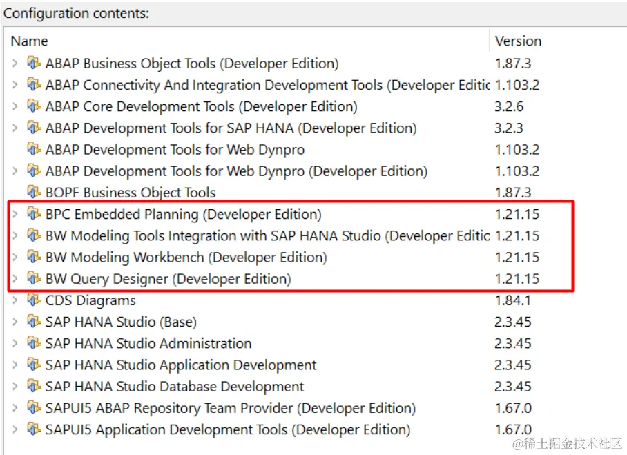The width and height of the screenshot is (627, 455).
Task: Expand the BPC Embedded Planning node
Action: click(14, 214)
